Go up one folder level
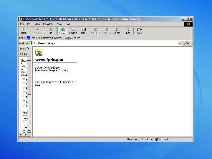The width and height of the screenshot is (212, 159). (x=51, y=31)
